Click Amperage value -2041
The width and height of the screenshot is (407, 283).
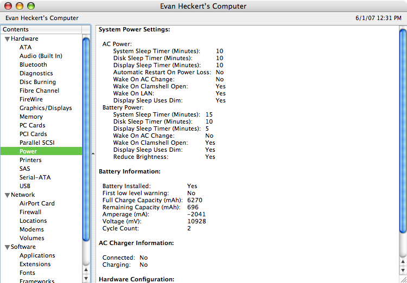(x=196, y=214)
